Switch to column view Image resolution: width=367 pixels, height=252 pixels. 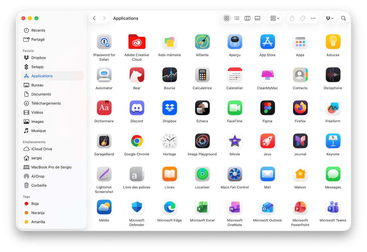[x=247, y=18]
